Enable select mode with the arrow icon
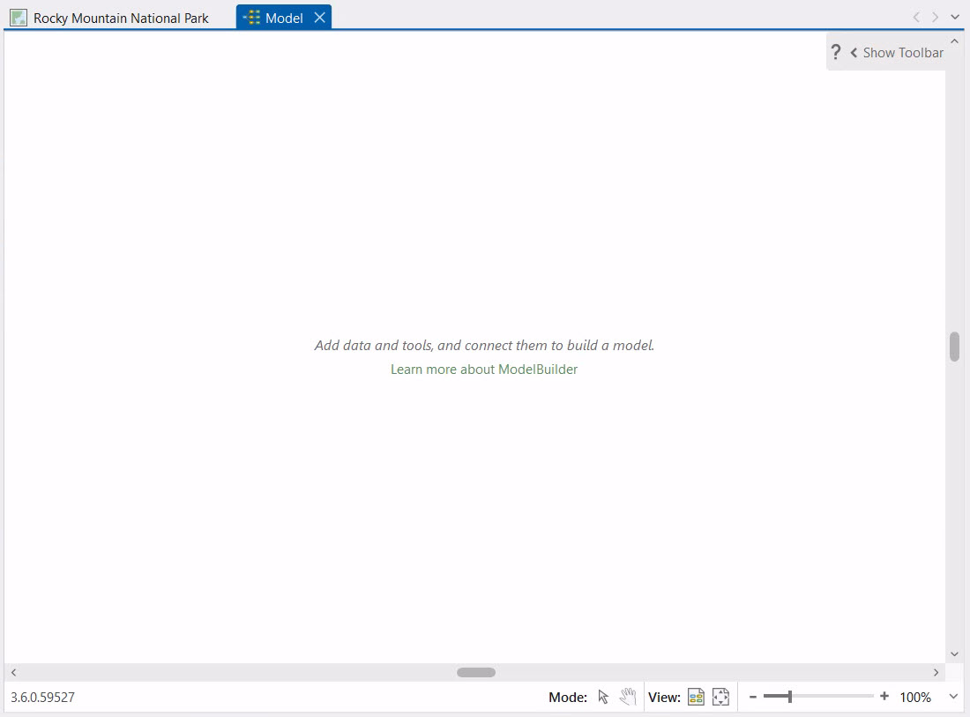The width and height of the screenshot is (970, 717). (x=603, y=697)
